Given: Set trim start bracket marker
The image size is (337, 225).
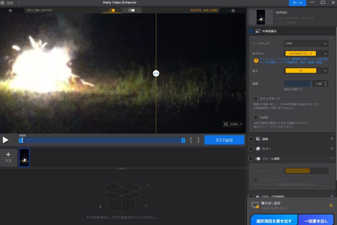Looking at the screenshot, I should tap(191, 140).
